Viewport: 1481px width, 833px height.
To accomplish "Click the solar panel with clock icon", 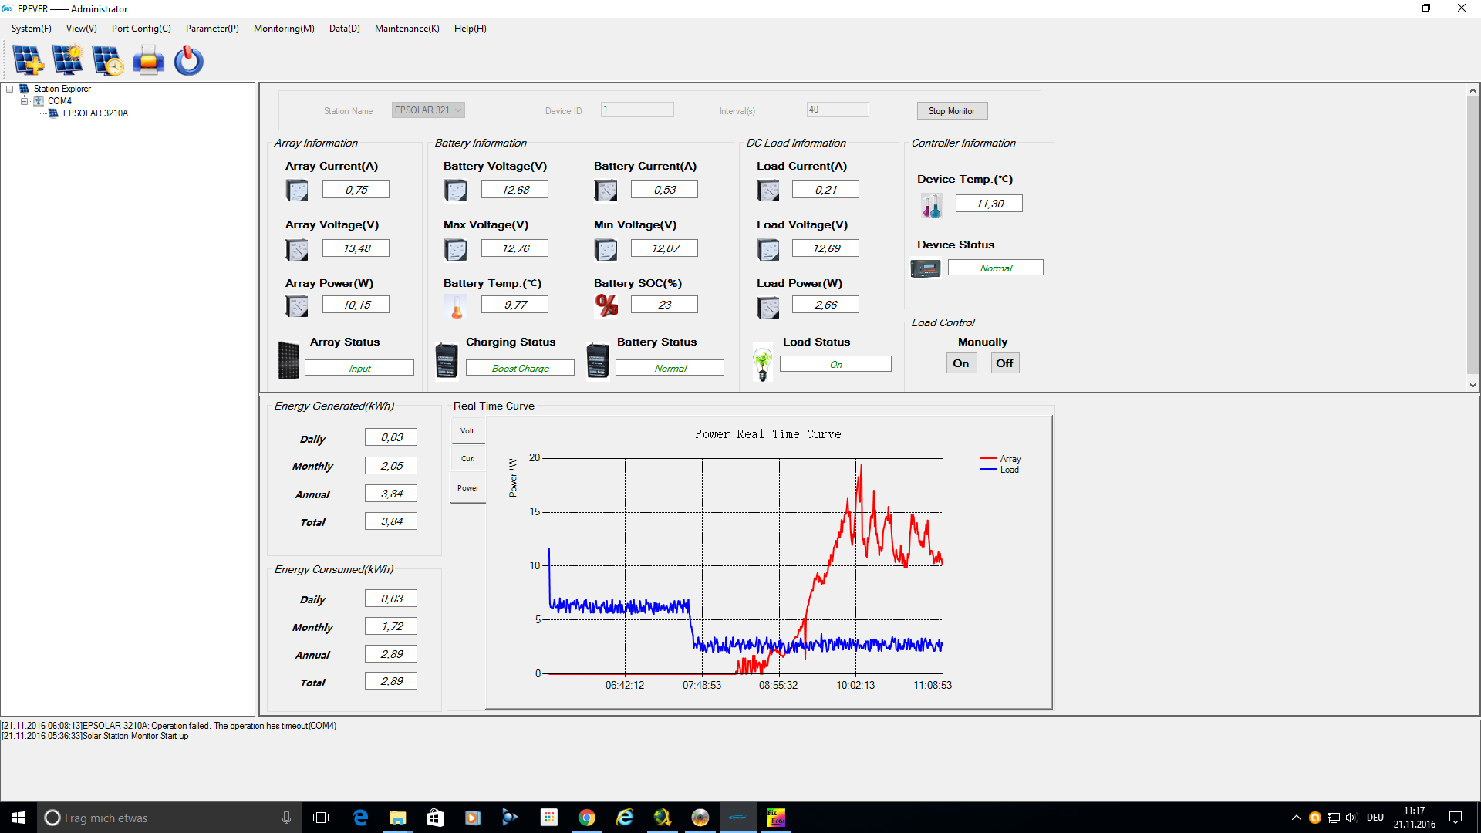I will click(107, 60).
